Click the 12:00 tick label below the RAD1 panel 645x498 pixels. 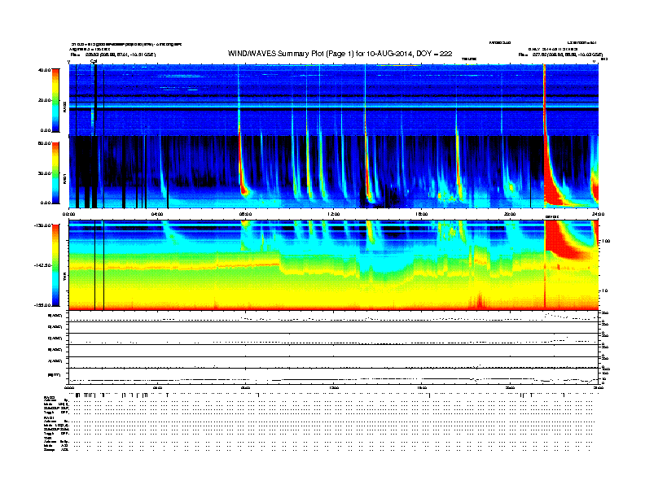pyautogui.click(x=334, y=214)
